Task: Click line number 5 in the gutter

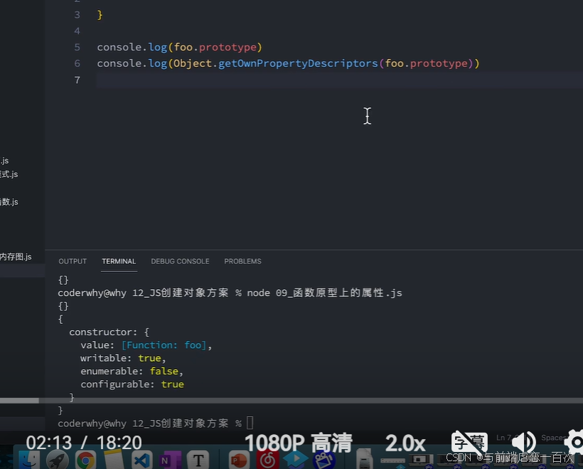Action: (x=77, y=47)
